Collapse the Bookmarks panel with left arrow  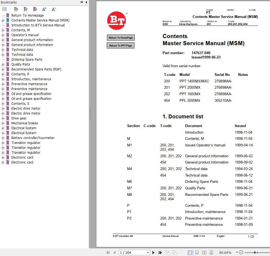pyautogui.click(x=86, y=2)
